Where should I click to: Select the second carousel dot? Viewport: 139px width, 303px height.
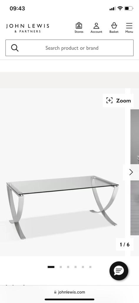click(x=61, y=267)
